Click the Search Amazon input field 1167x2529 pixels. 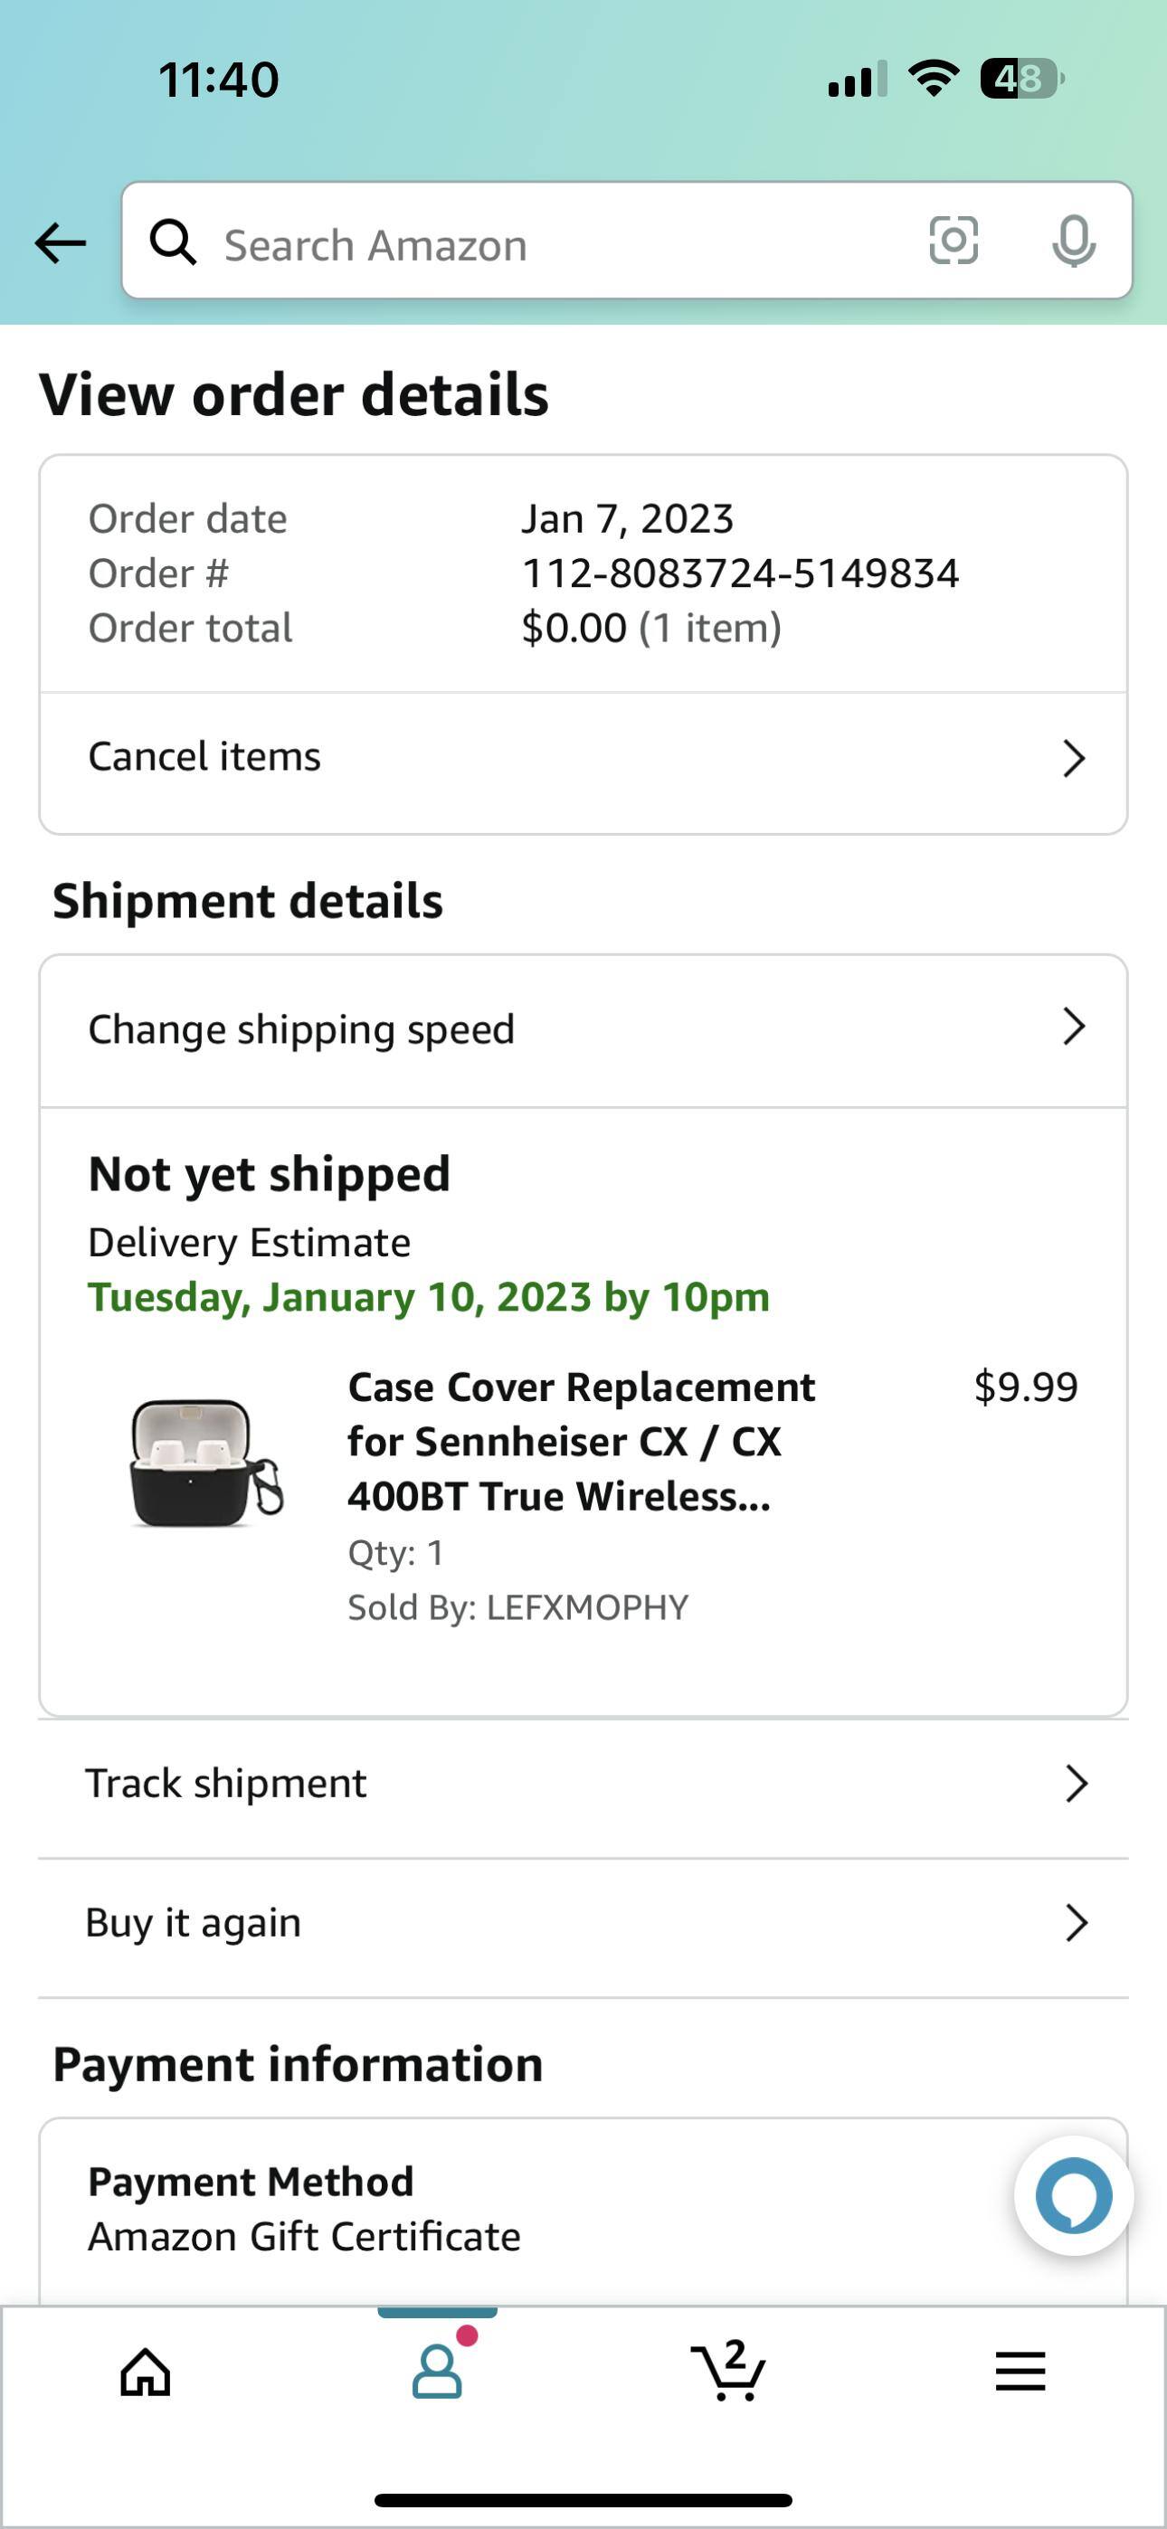pyautogui.click(x=550, y=243)
